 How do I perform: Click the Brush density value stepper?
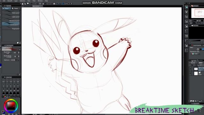pos(17,57)
